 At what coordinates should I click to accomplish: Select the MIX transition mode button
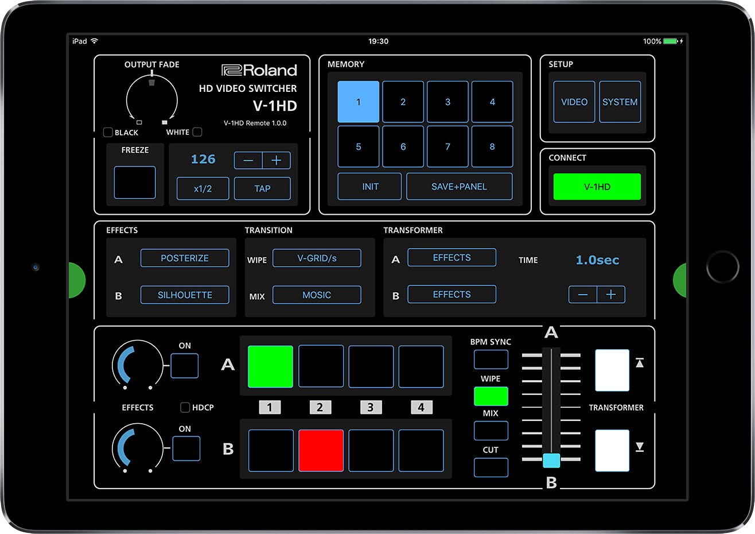[x=491, y=431]
